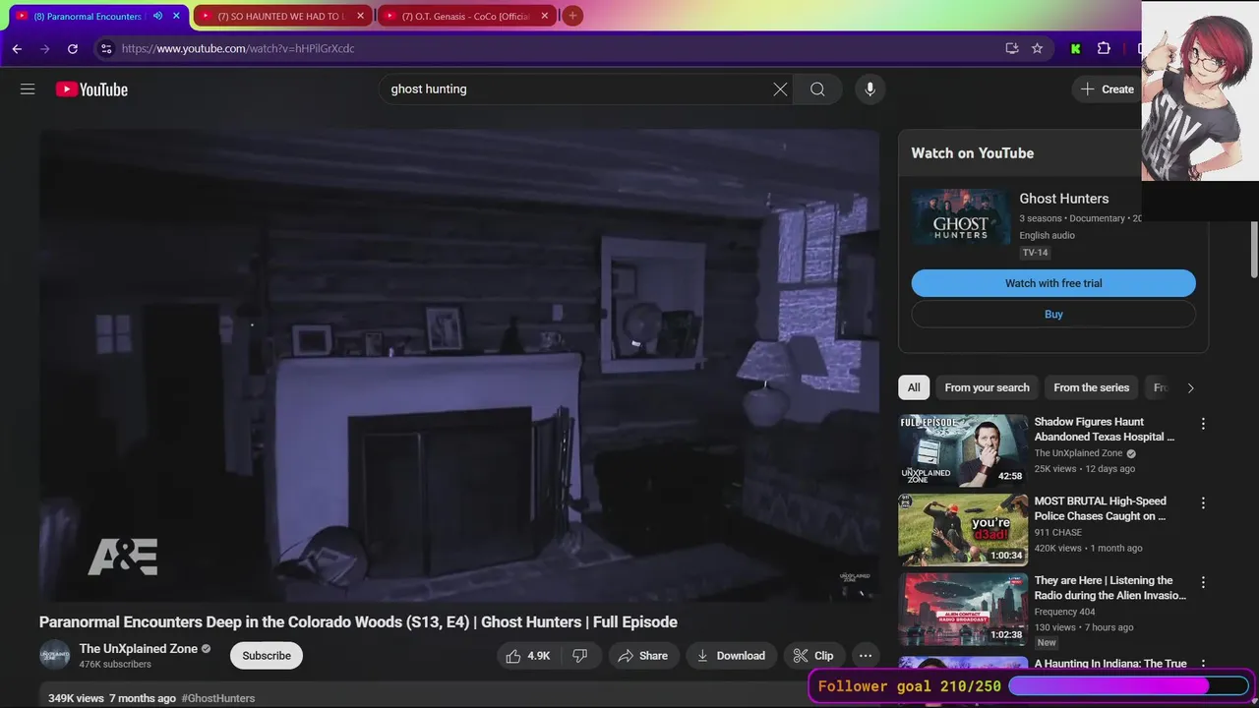Open the YouTube hamburger guide menu
Image resolution: width=1259 pixels, height=708 pixels.
(x=28, y=89)
